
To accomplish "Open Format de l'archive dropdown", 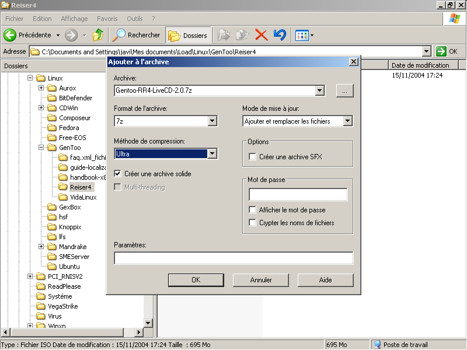I will (212, 121).
